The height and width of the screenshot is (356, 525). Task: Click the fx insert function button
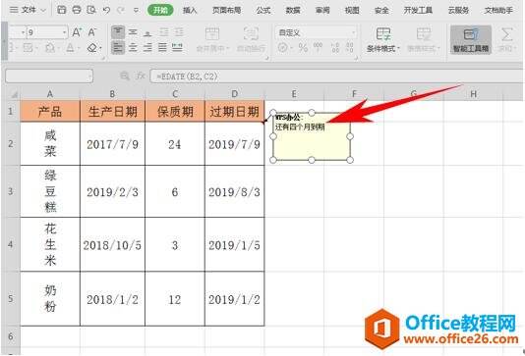pos(141,76)
